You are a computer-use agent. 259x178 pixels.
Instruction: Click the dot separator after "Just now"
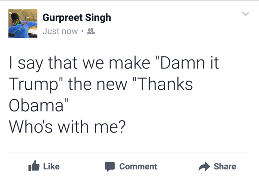(82, 32)
